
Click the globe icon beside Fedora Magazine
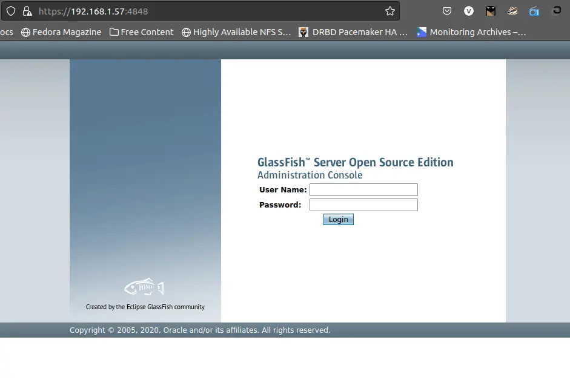[x=26, y=32]
